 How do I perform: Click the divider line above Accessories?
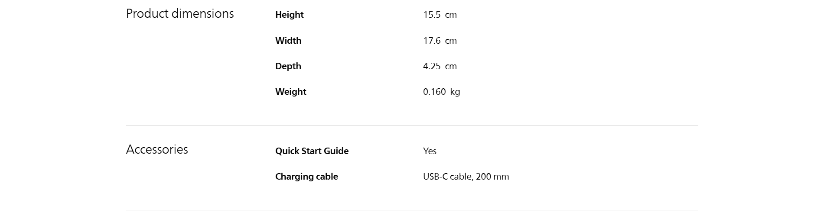412,126
